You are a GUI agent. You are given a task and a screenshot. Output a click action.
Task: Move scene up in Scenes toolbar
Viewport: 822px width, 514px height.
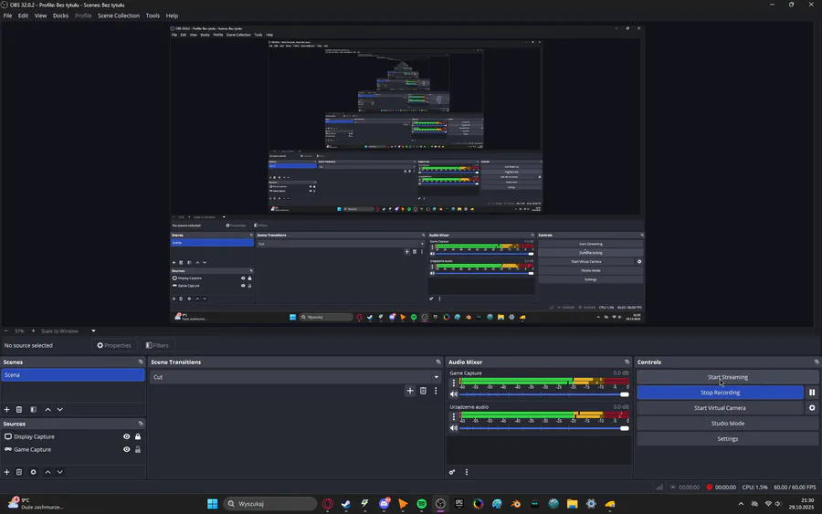pos(47,409)
